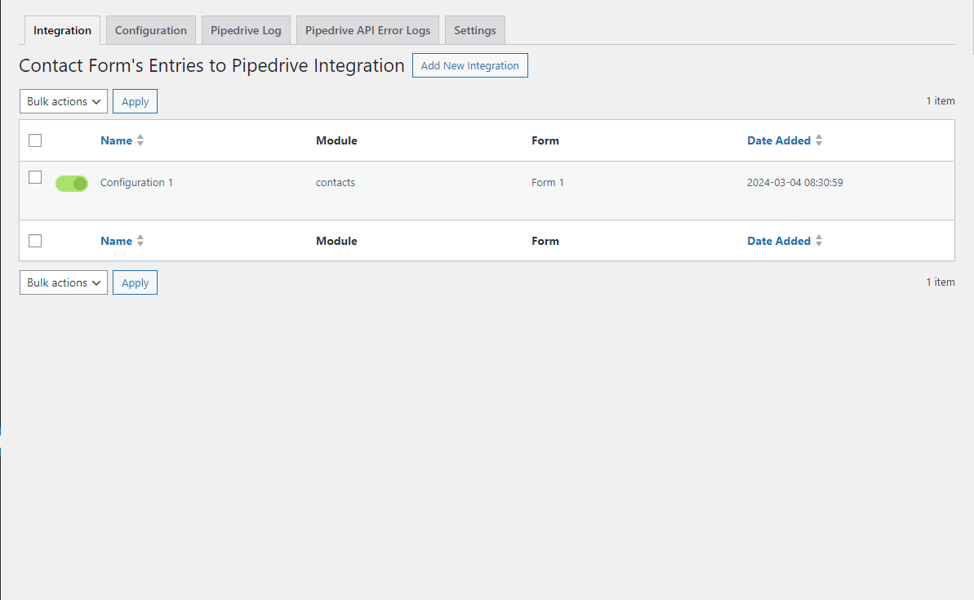
Task: Switch to the Configuration tab
Action: tap(151, 30)
